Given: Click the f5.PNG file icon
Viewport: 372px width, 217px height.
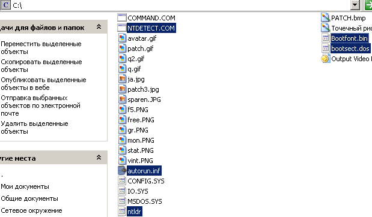Looking at the screenshot, I should tap(122, 109).
